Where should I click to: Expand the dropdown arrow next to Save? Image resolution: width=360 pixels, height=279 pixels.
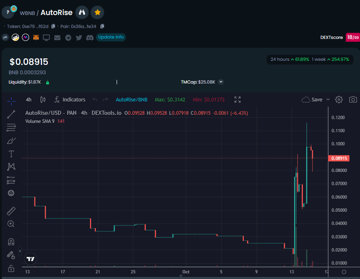point(328,100)
